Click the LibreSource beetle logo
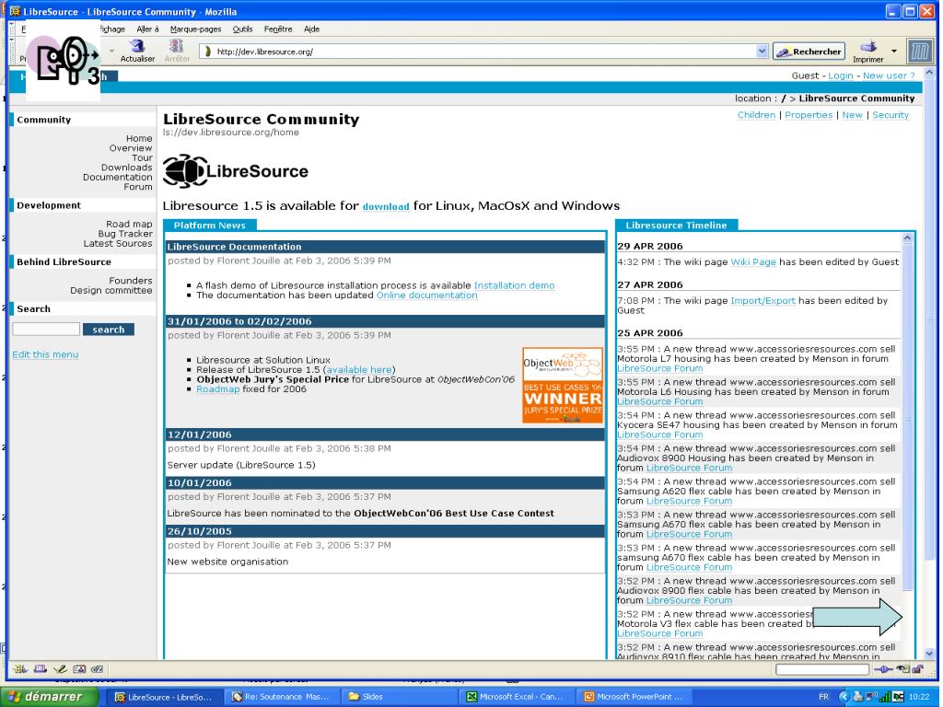The height and width of the screenshot is (707, 943). [186, 170]
